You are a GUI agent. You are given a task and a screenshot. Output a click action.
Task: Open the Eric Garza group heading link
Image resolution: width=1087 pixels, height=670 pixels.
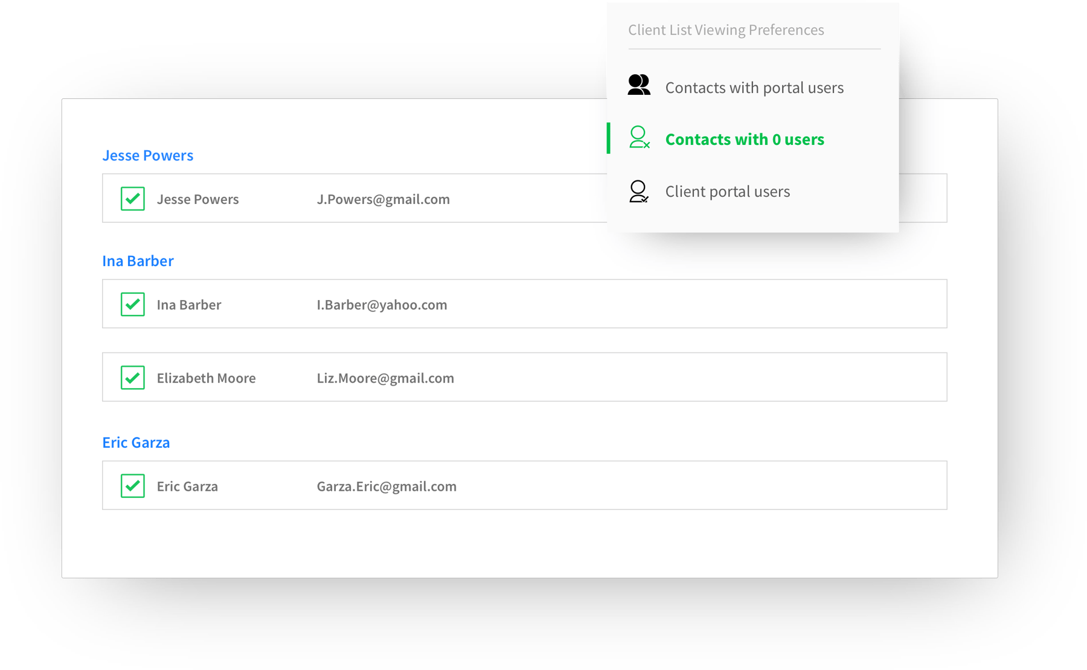click(136, 442)
